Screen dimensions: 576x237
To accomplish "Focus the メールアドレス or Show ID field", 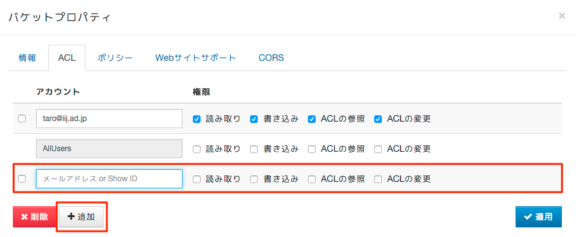I will pyautogui.click(x=109, y=179).
